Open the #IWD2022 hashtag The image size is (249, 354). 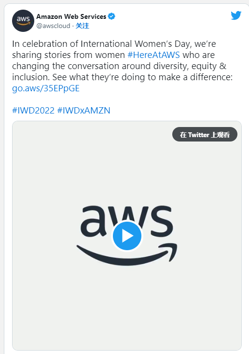[33, 111]
